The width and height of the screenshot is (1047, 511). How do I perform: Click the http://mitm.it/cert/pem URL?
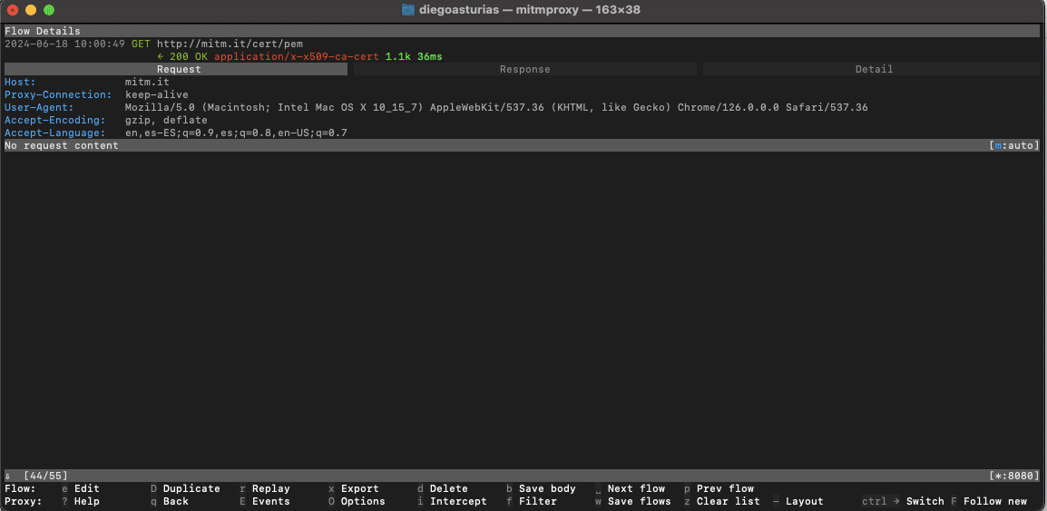(x=230, y=44)
